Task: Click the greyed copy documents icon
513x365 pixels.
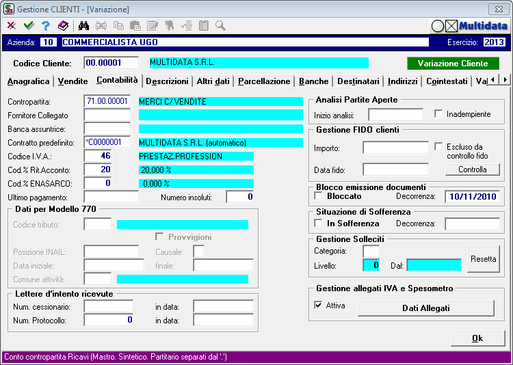Action: pos(118,25)
